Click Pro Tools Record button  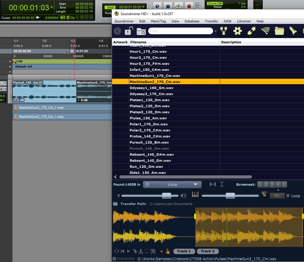(189, 6)
